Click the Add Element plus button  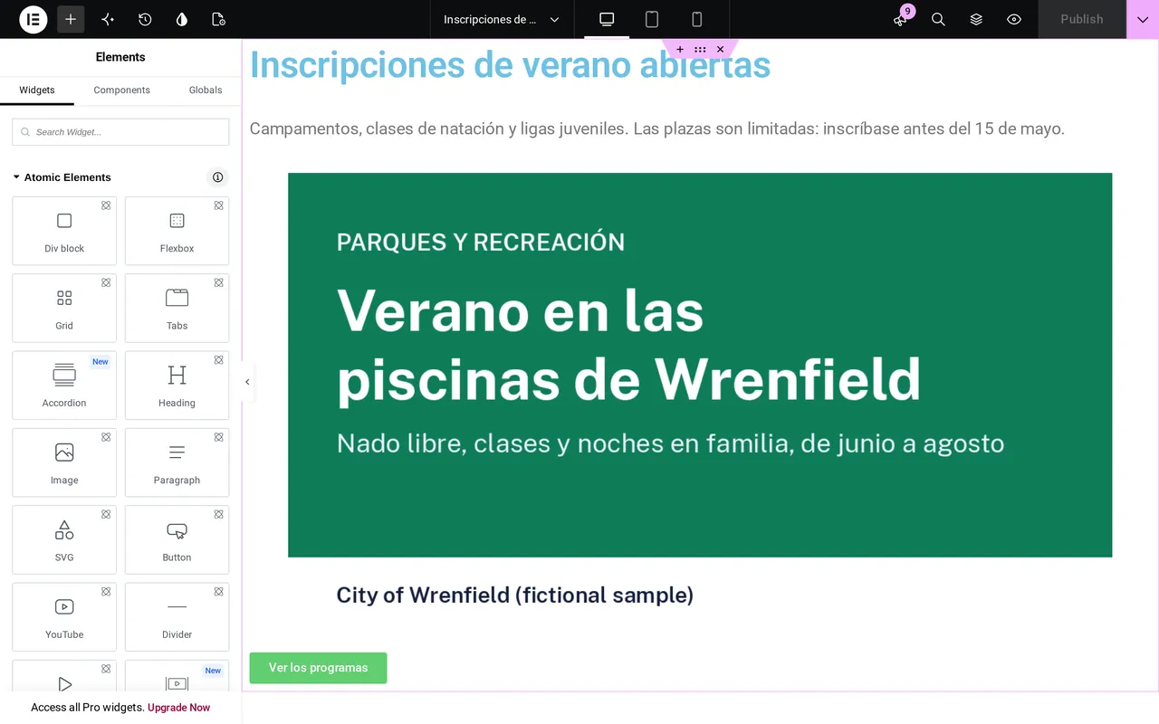pos(71,19)
